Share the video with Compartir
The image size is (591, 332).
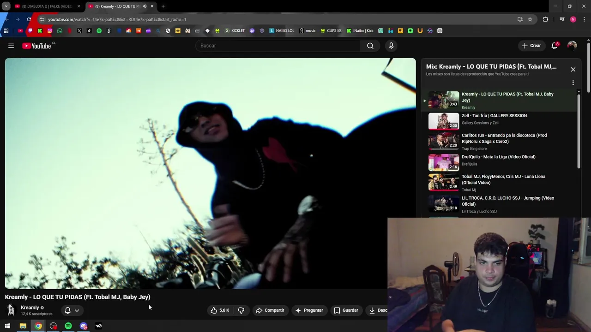click(270, 310)
